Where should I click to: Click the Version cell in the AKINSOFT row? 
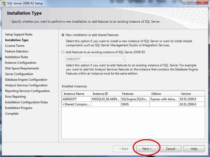[x=192, y=99]
